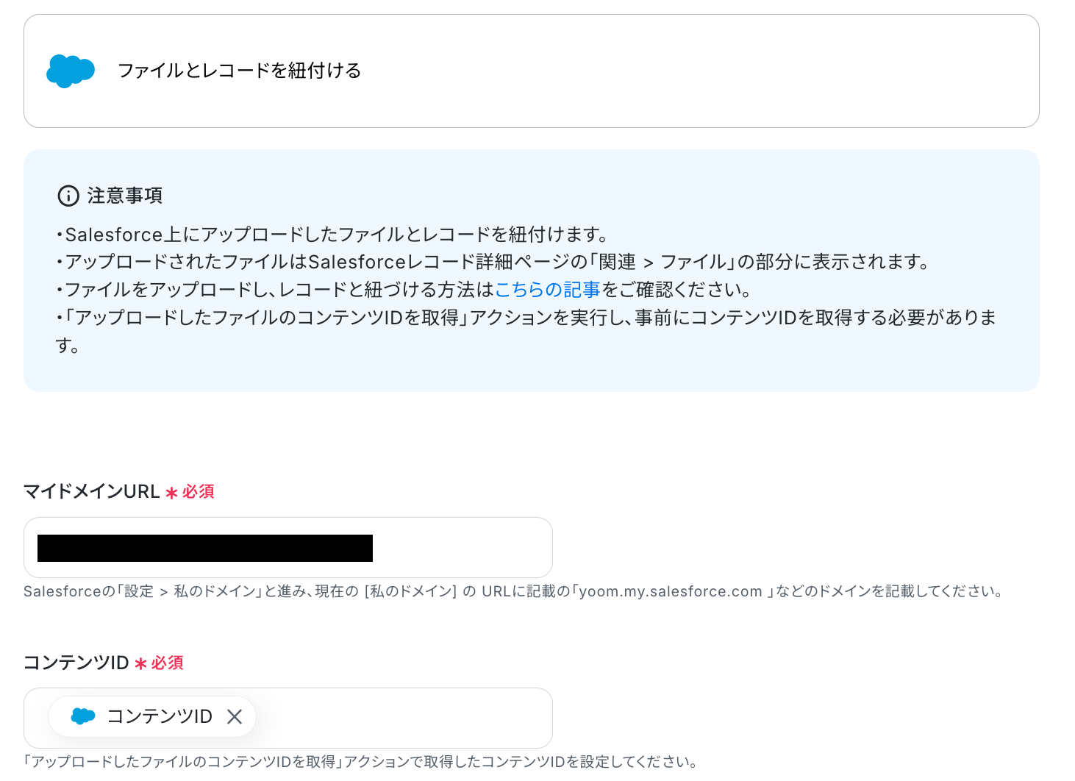Open the こちらの記事 link
This screenshot has height=781, width=1075.
click(548, 290)
